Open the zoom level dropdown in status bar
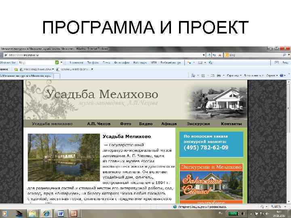Viewport: 291px width, 218px height. pyautogui.click(x=285, y=207)
